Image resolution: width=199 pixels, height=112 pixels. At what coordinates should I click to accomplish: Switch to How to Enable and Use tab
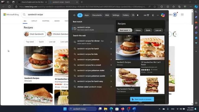[32, 2]
